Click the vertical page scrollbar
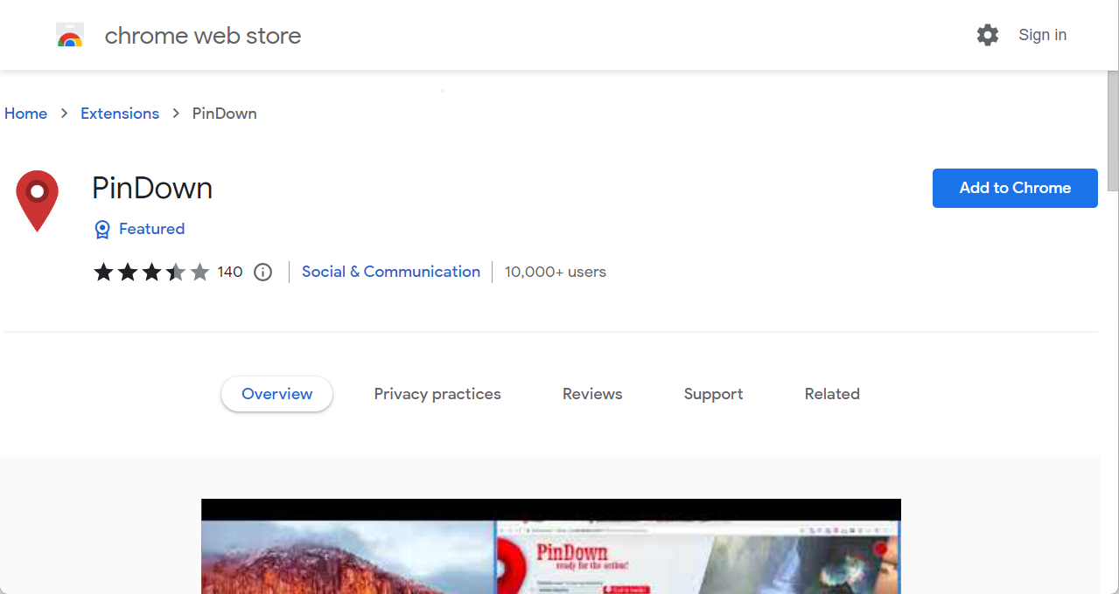This screenshot has width=1119, height=594. [1113, 131]
